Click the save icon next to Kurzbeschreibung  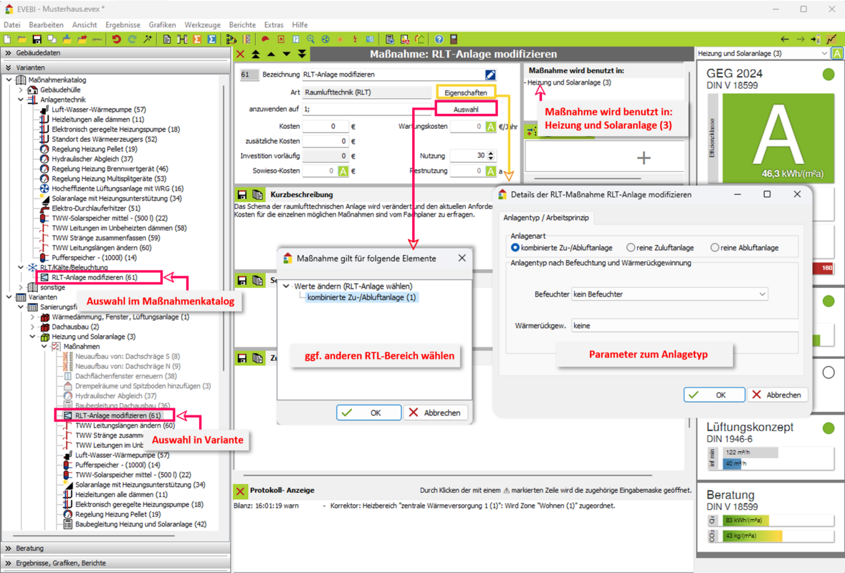click(242, 195)
